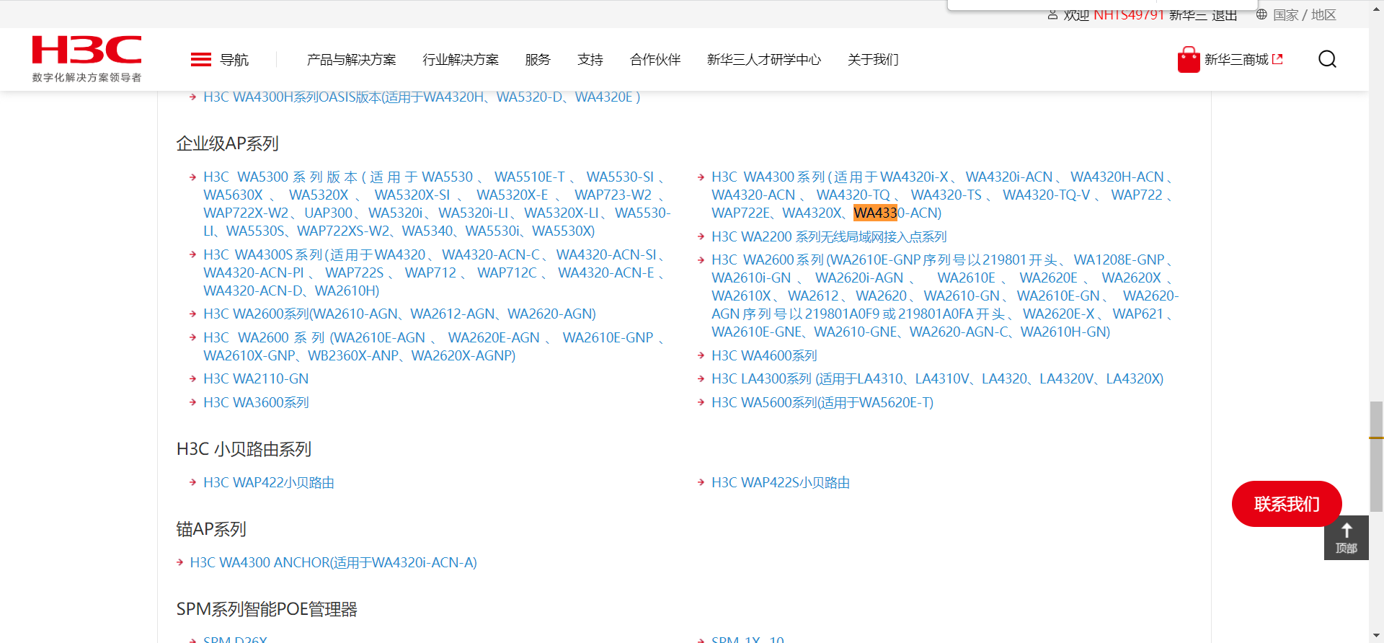This screenshot has width=1384, height=643.
Task: Open the 合作伙伴 menu
Action: [655, 60]
